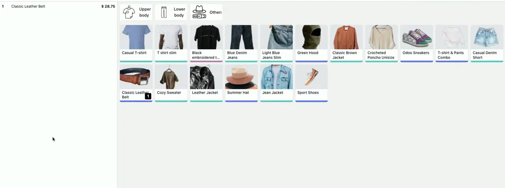
Task: Add Odoo Sneakers product
Action: [417, 44]
